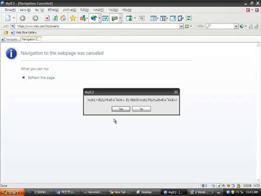This screenshot has width=261, height=196.
Task: Open the menu ending with (A)
Action: (53, 10)
